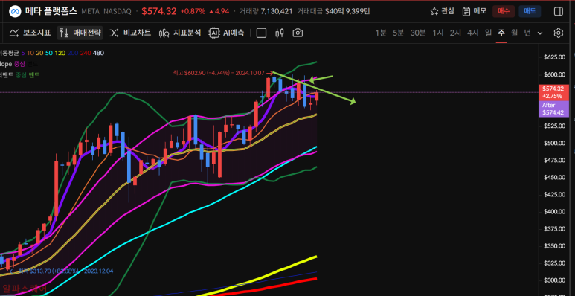575x296 pixels.
Task: Open indicator analysis (지표분석) tool
Action: (x=180, y=33)
